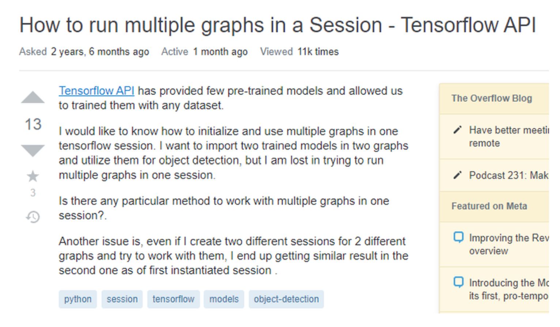This screenshot has width=560, height=327.
Task: Favorite the question with the star icon
Action: click(33, 176)
